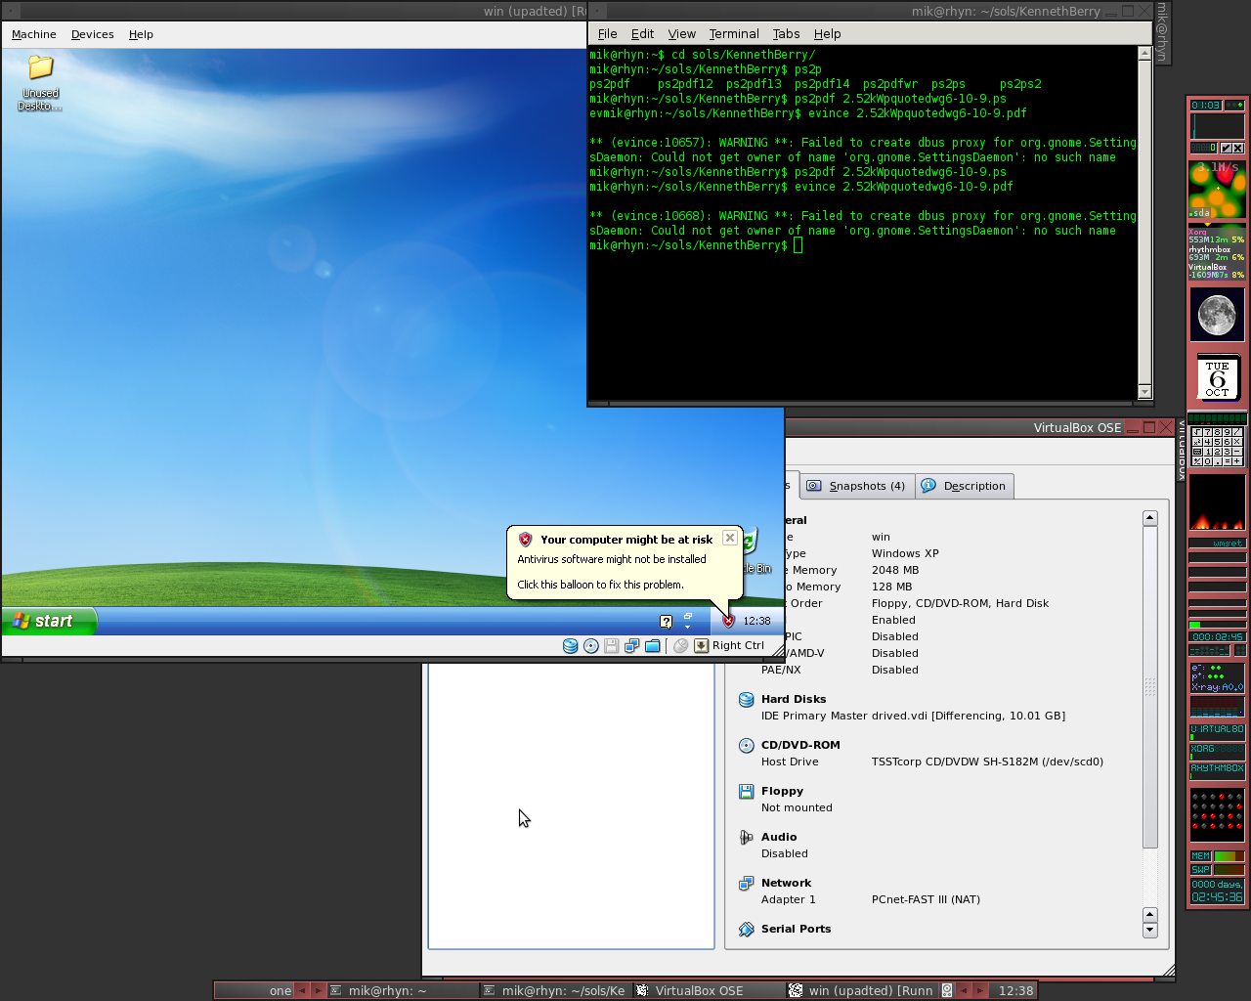Open the Floppy settings heading link
Image resolution: width=1251 pixels, height=1001 pixels.
tap(782, 791)
